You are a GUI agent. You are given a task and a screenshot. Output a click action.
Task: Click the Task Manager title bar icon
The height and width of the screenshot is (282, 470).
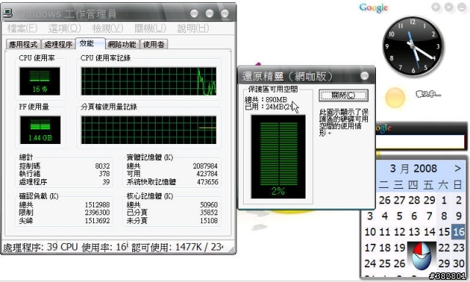8,13
